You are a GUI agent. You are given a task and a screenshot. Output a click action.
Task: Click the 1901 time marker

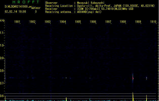tap(17, 22)
